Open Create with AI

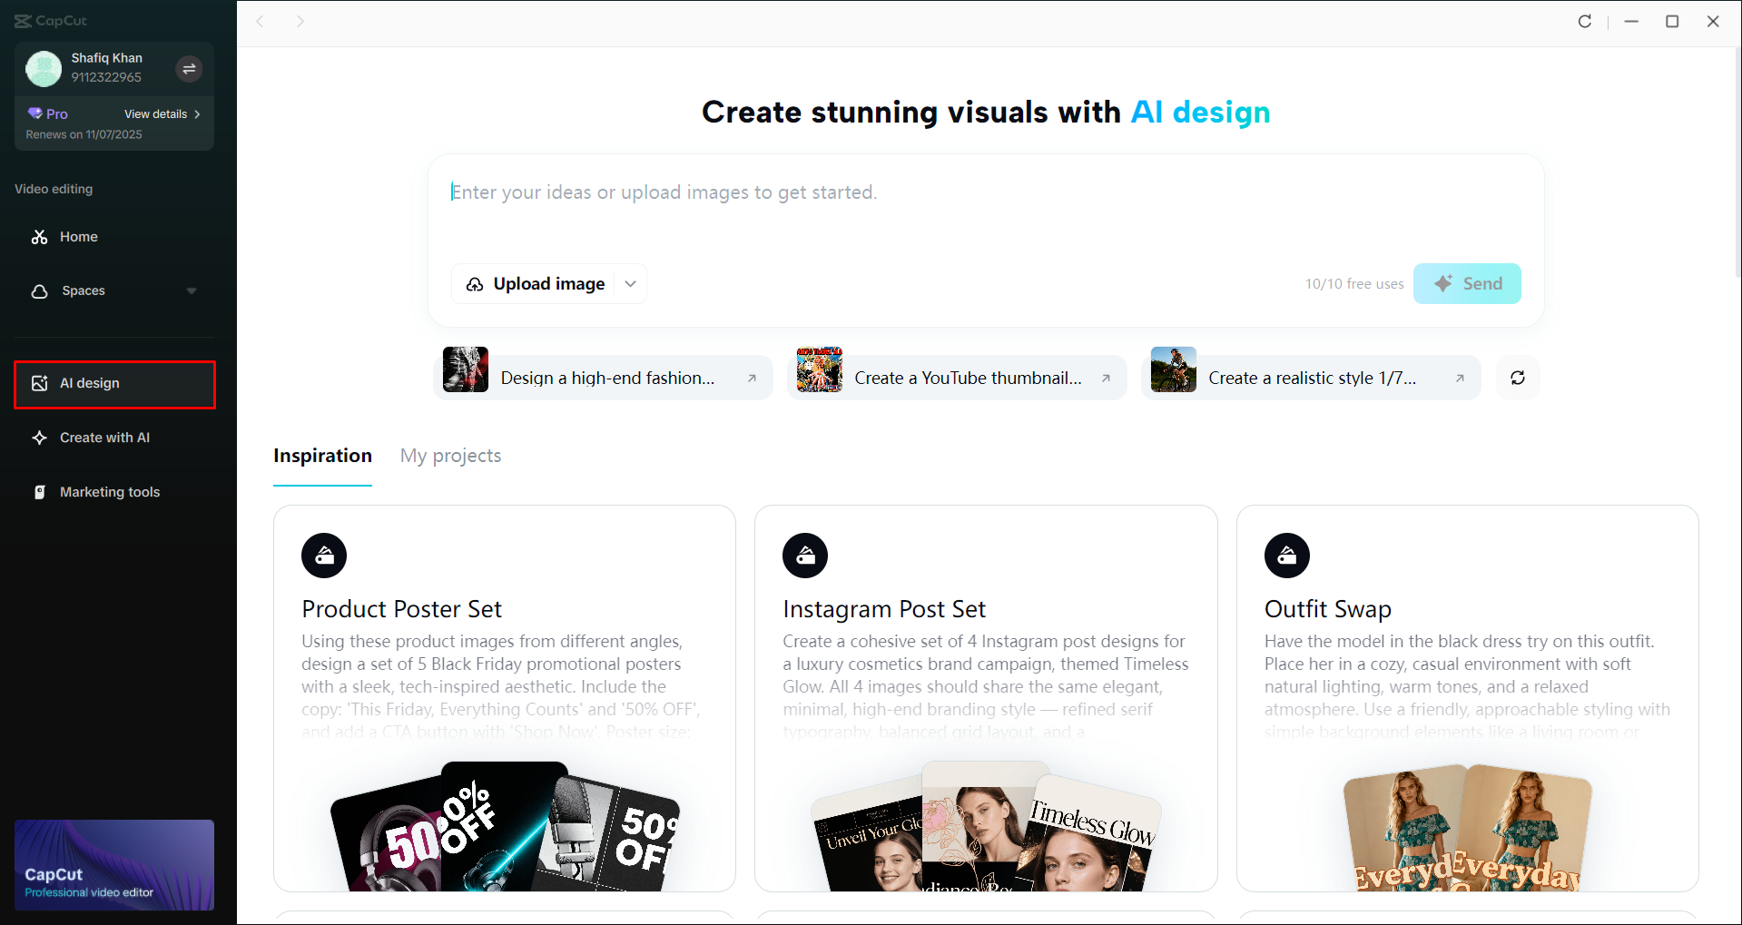(x=103, y=437)
